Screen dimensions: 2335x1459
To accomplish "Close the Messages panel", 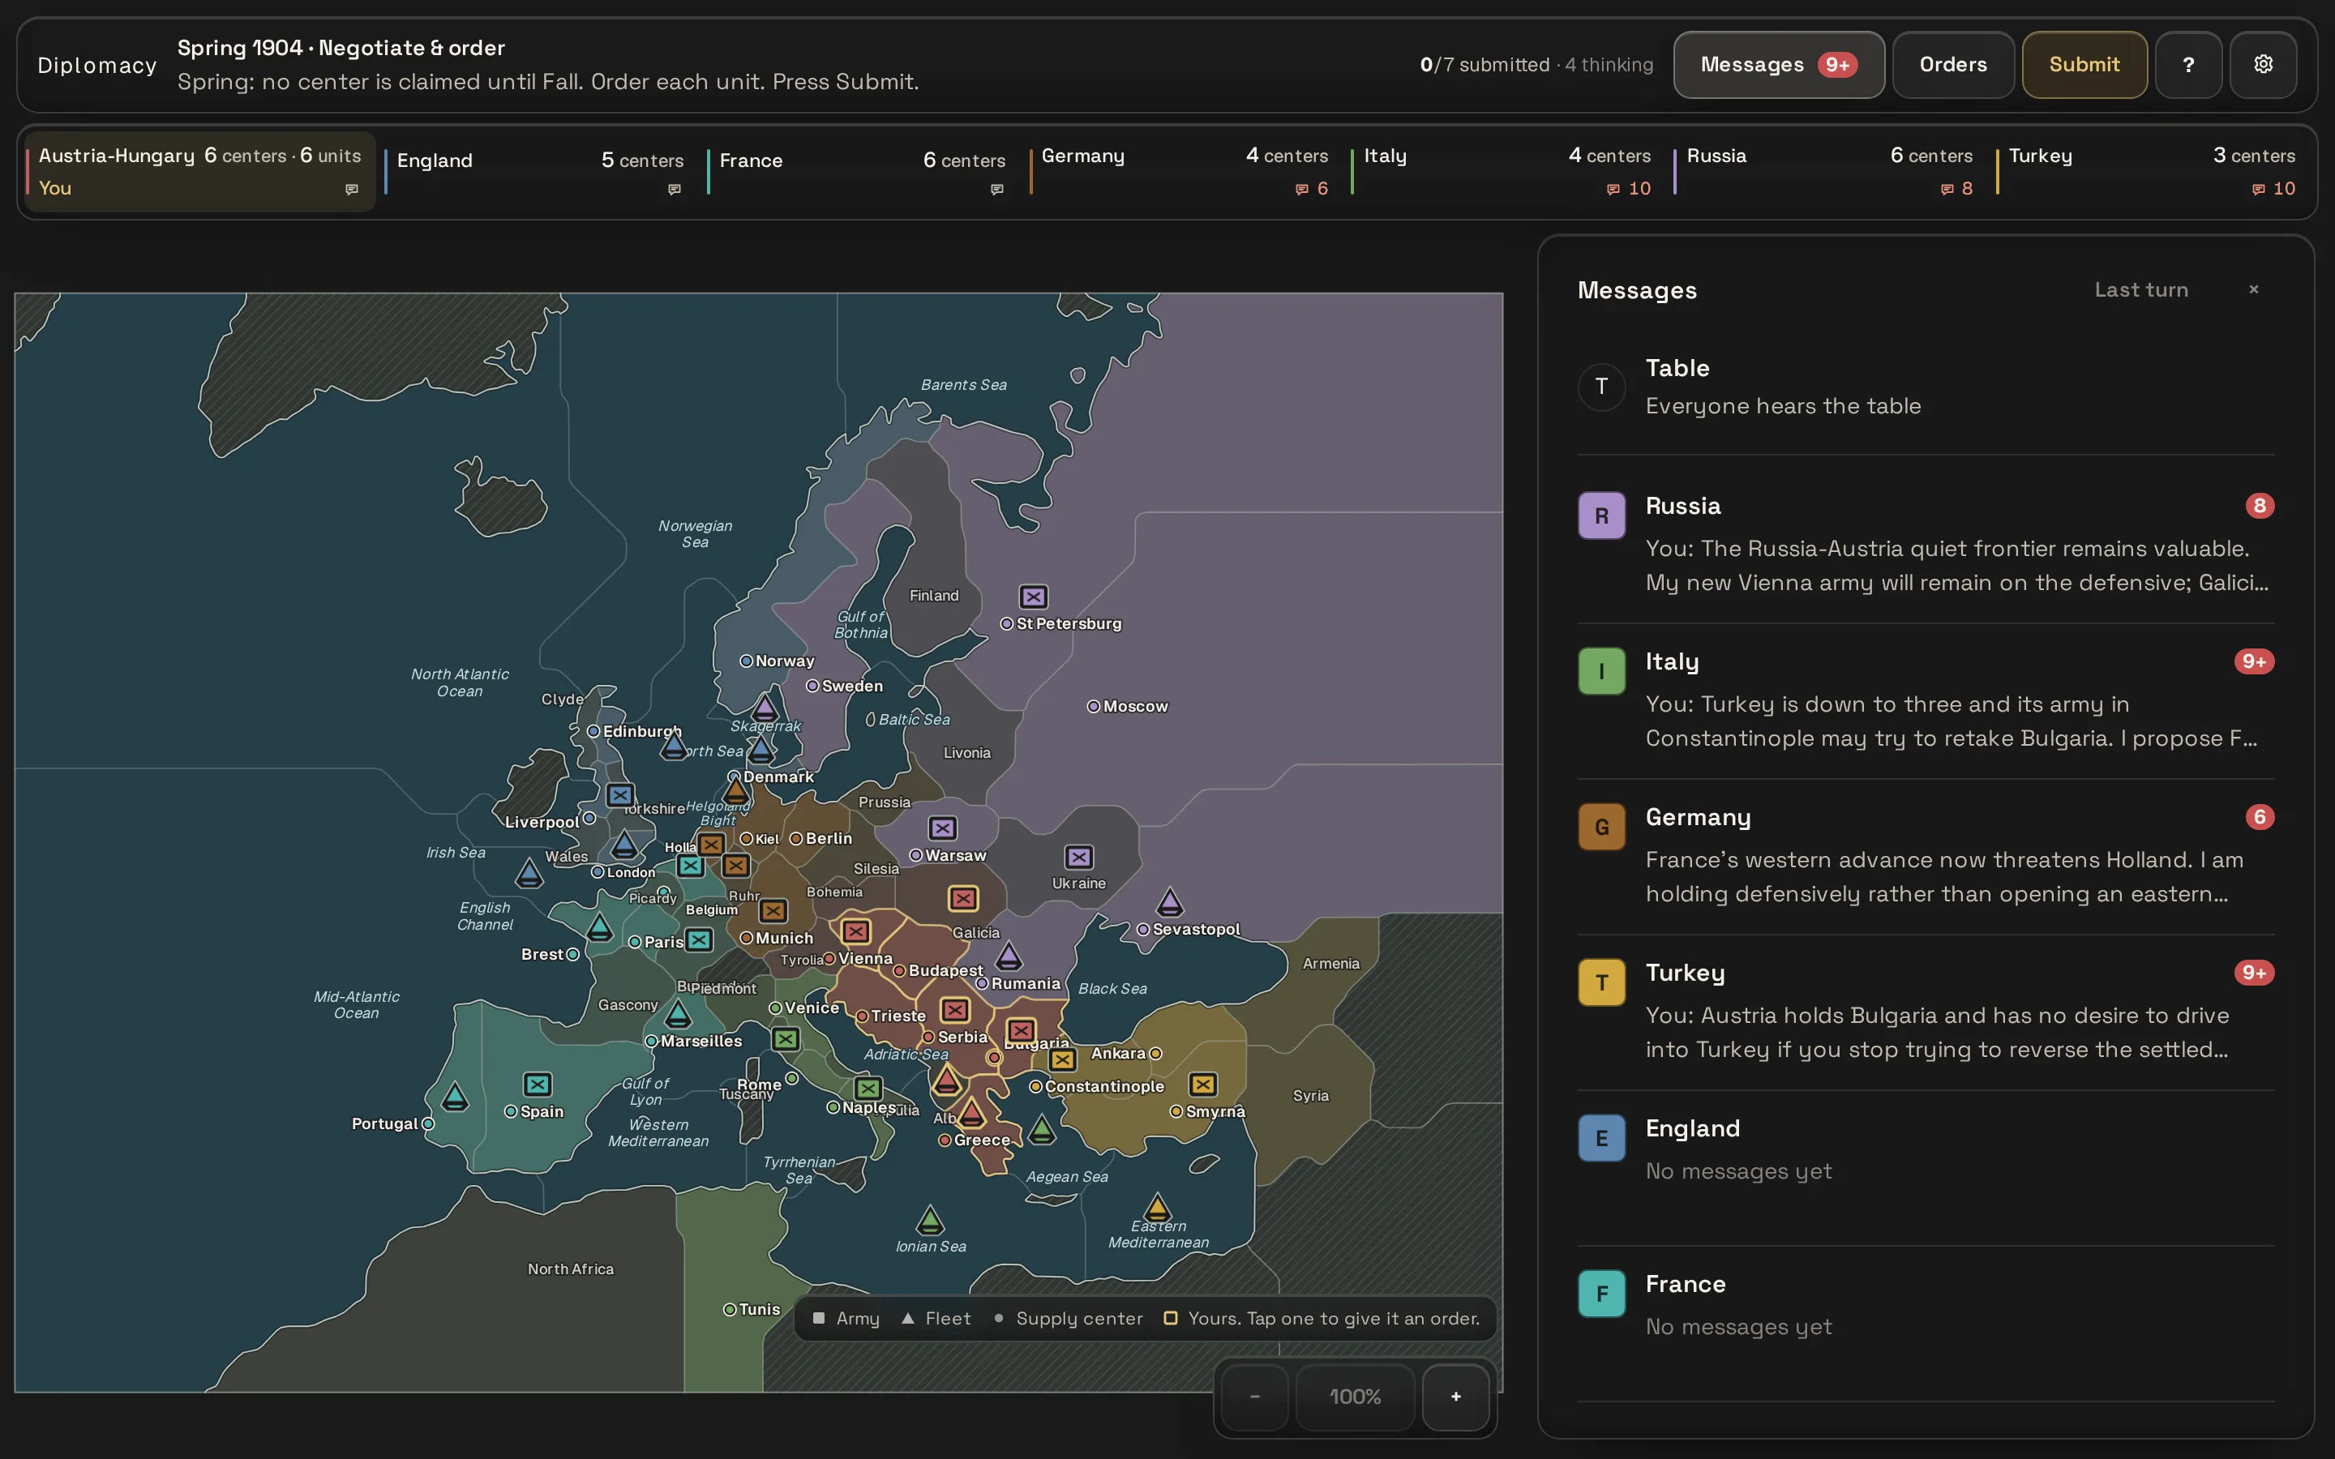I will (2254, 289).
